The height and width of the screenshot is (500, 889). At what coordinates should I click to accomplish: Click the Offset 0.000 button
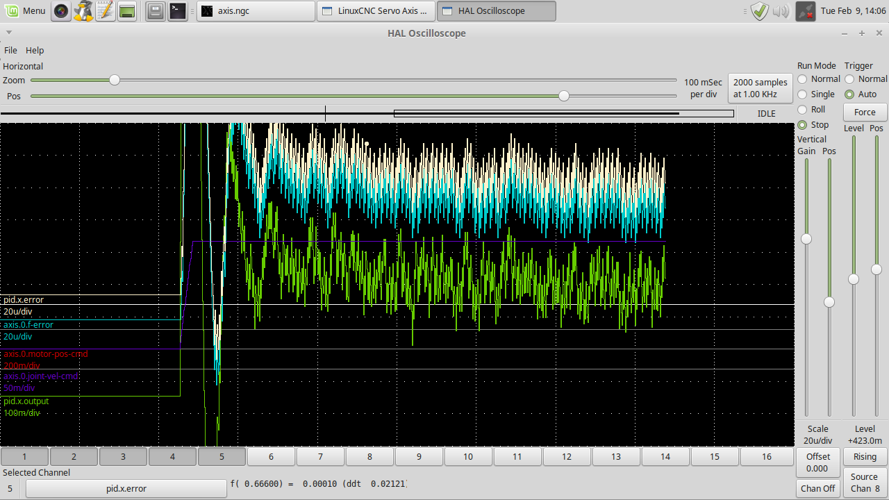click(x=817, y=462)
